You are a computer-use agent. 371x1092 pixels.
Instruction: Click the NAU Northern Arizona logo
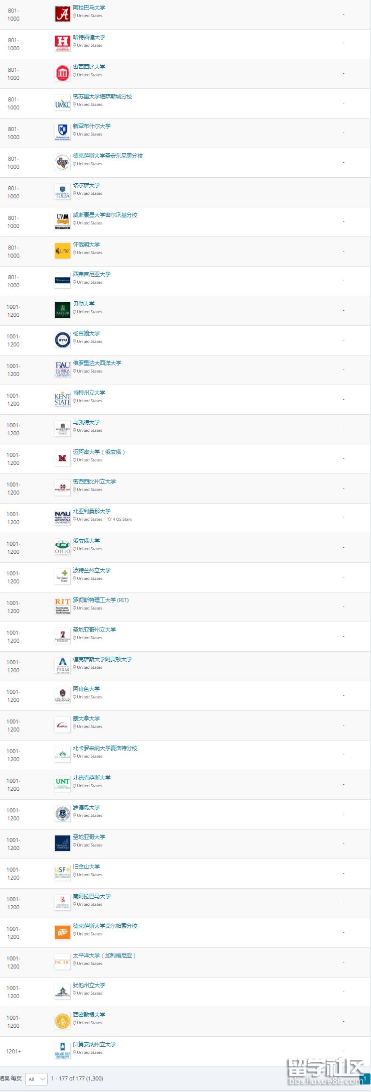[x=62, y=518]
